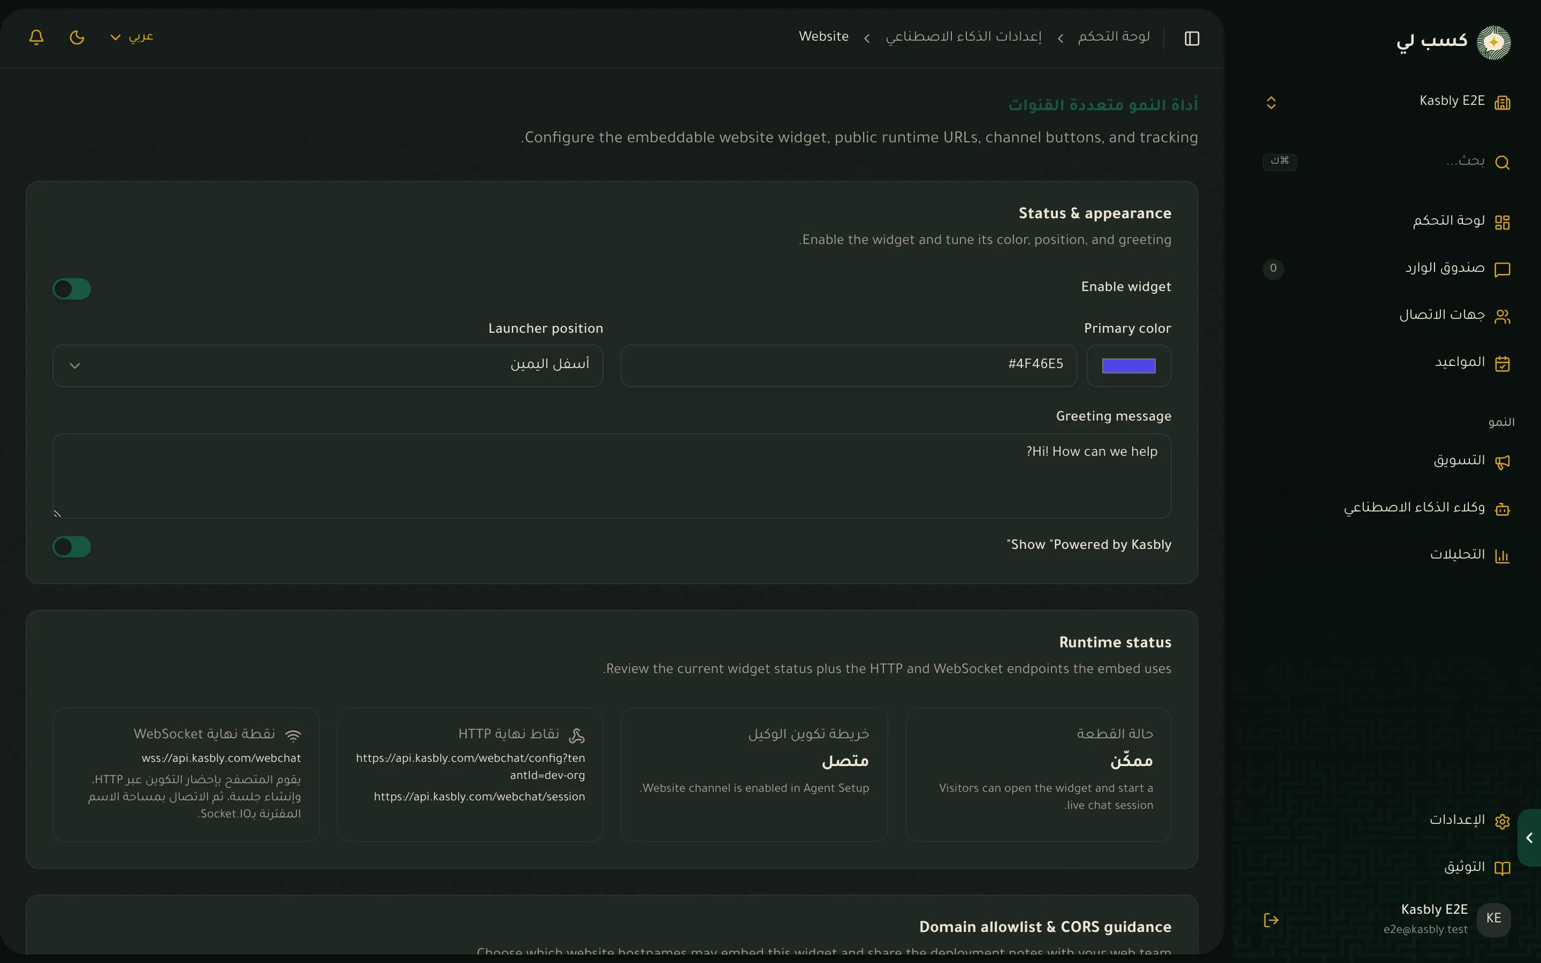
Task: Click the search magnifier icon
Action: coord(1502,163)
